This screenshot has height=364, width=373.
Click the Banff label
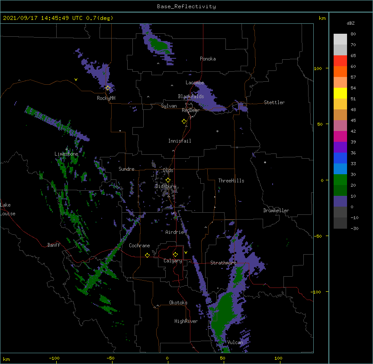54,245
